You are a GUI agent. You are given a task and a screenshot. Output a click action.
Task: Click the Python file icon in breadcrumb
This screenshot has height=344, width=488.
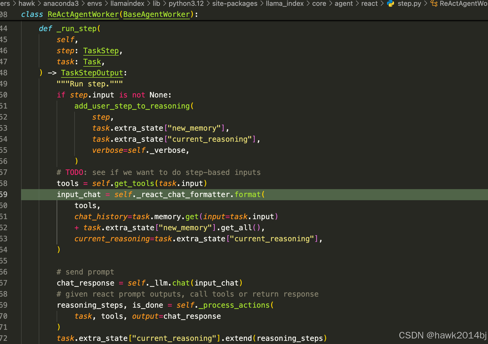click(x=391, y=3)
